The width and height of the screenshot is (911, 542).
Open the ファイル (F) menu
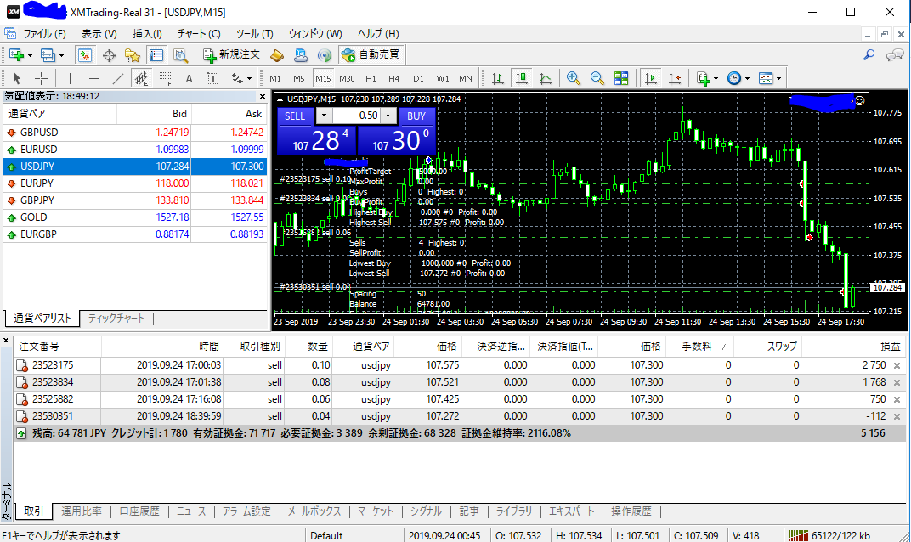44,34
